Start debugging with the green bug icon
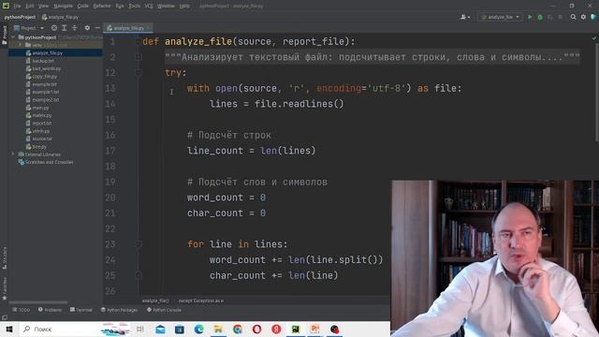 pyautogui.click(x=540, y=17)
